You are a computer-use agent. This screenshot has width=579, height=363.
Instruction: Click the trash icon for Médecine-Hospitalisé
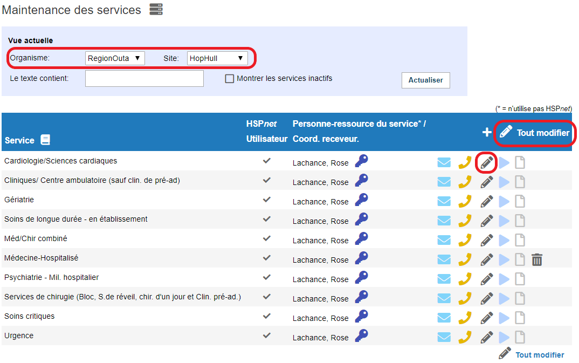point(537,259)
